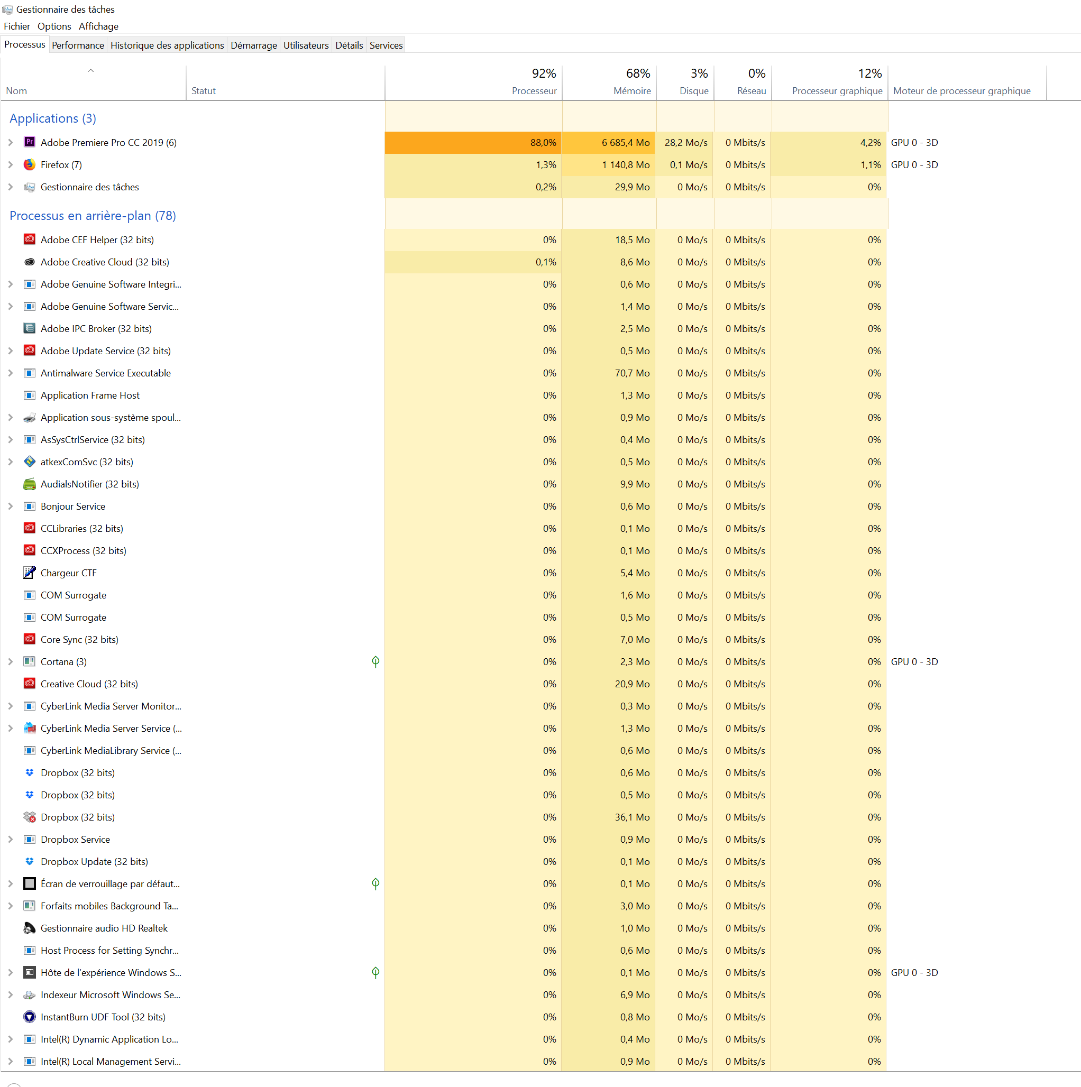Expand the Gestionnaire des tâches entry
This screenshot has width=1081, height=1087.
[x=11, y=187]
